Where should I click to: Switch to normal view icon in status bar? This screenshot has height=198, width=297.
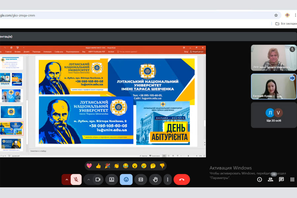pos(164,156)
